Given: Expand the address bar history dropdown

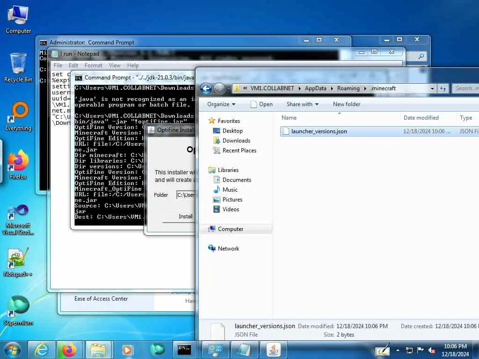Looking at the screenshot, I should 432,88.
